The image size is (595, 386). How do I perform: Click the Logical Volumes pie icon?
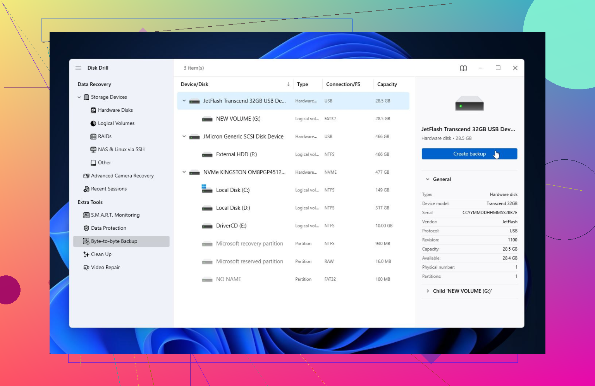93,123
